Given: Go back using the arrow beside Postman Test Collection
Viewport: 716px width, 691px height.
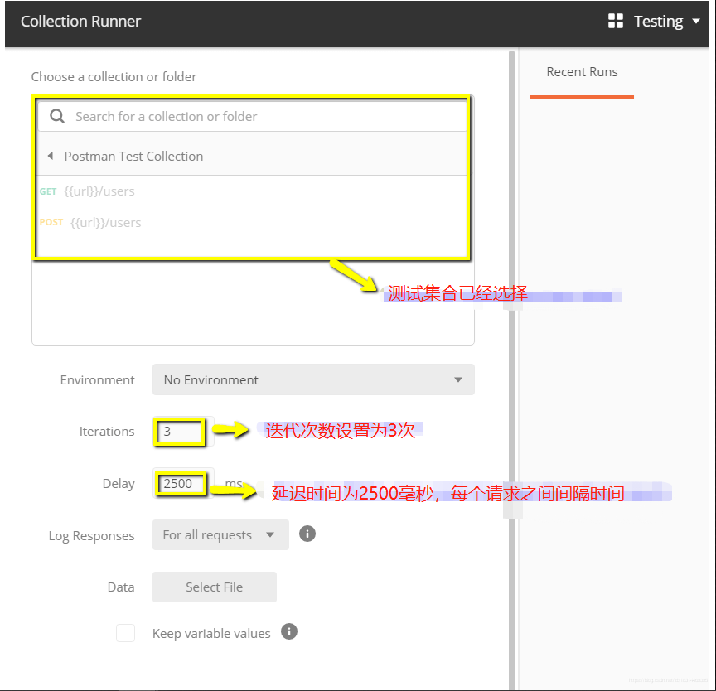Looking at the screenshot, I should pyautogui.click(x=51, y=156).
